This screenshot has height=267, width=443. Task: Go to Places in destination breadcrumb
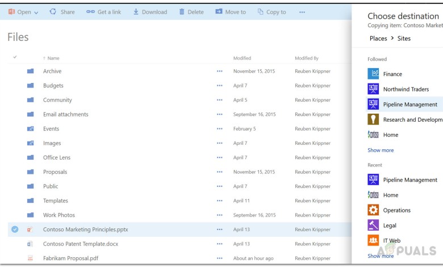[378, 39]
